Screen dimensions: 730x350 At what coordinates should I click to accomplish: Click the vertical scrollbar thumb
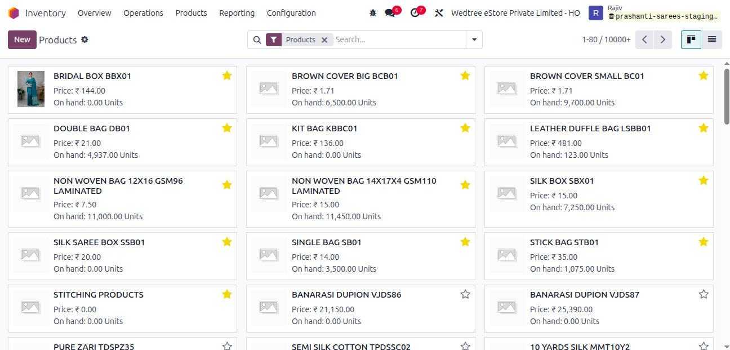click(726, 96)
